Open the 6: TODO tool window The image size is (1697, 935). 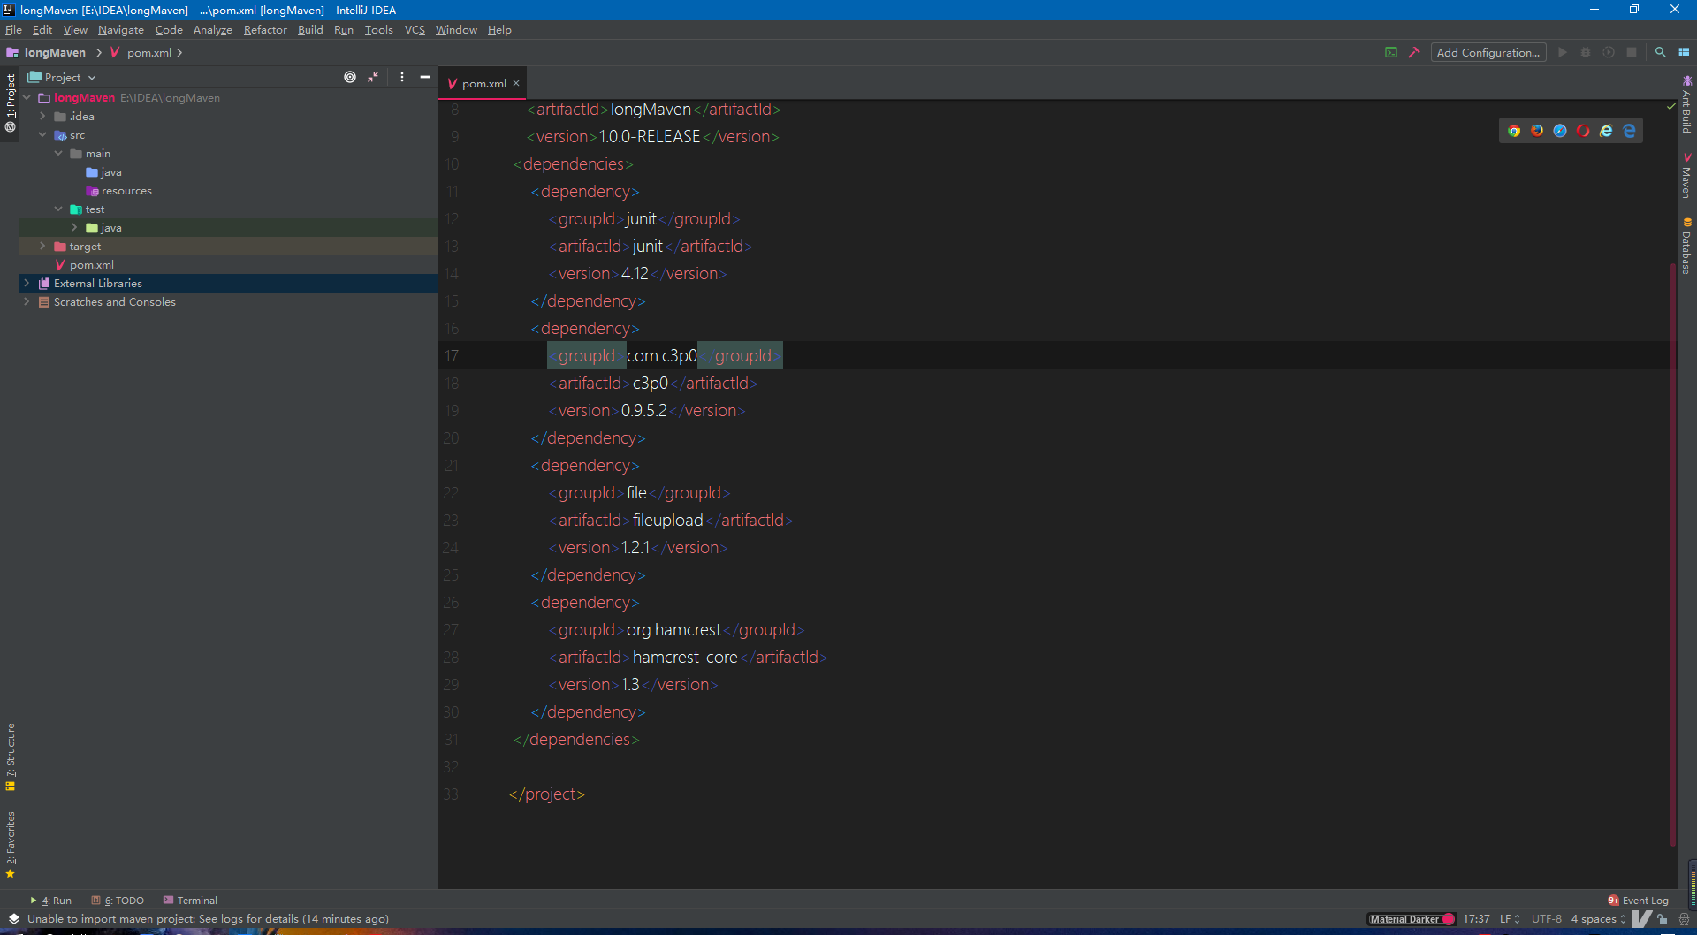(118, 901)
